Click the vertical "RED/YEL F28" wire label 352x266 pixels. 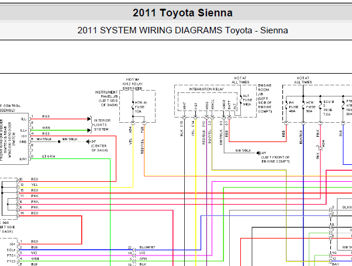142,140
